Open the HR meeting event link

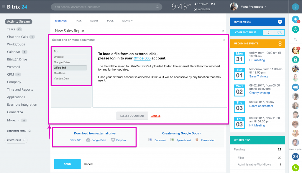pos(257,60)
